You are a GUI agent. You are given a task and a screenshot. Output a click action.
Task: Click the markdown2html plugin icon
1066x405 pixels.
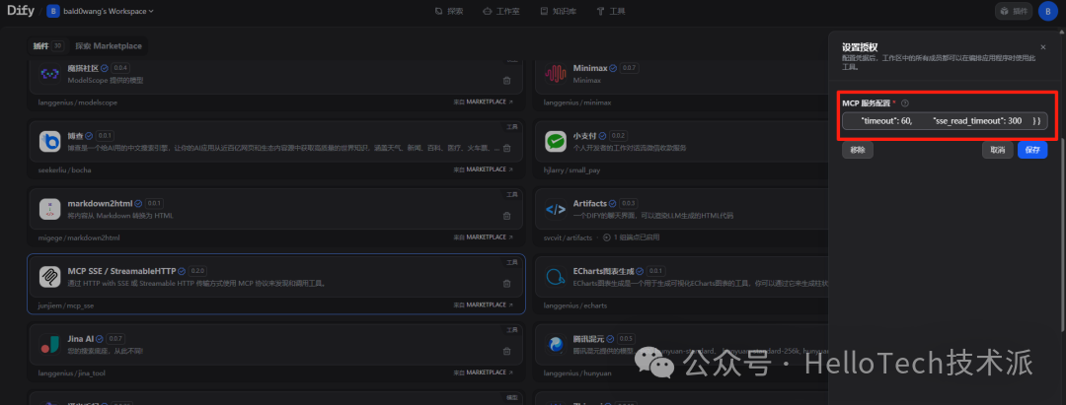pos(50,209)
